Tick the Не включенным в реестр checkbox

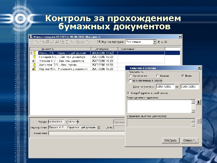[130, 81]
